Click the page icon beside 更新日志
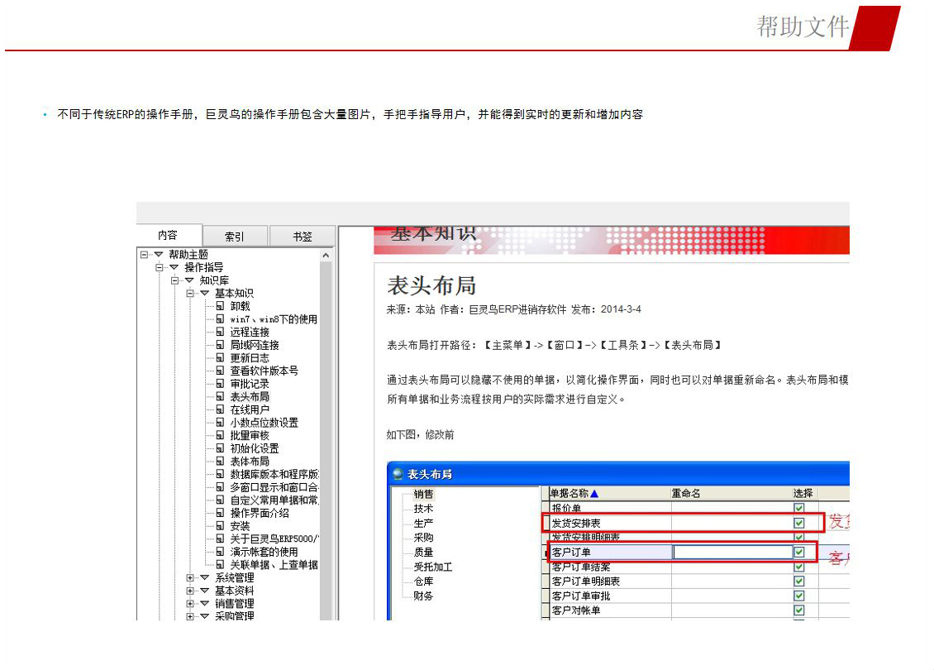934x670 pixels. pos(221,358)
